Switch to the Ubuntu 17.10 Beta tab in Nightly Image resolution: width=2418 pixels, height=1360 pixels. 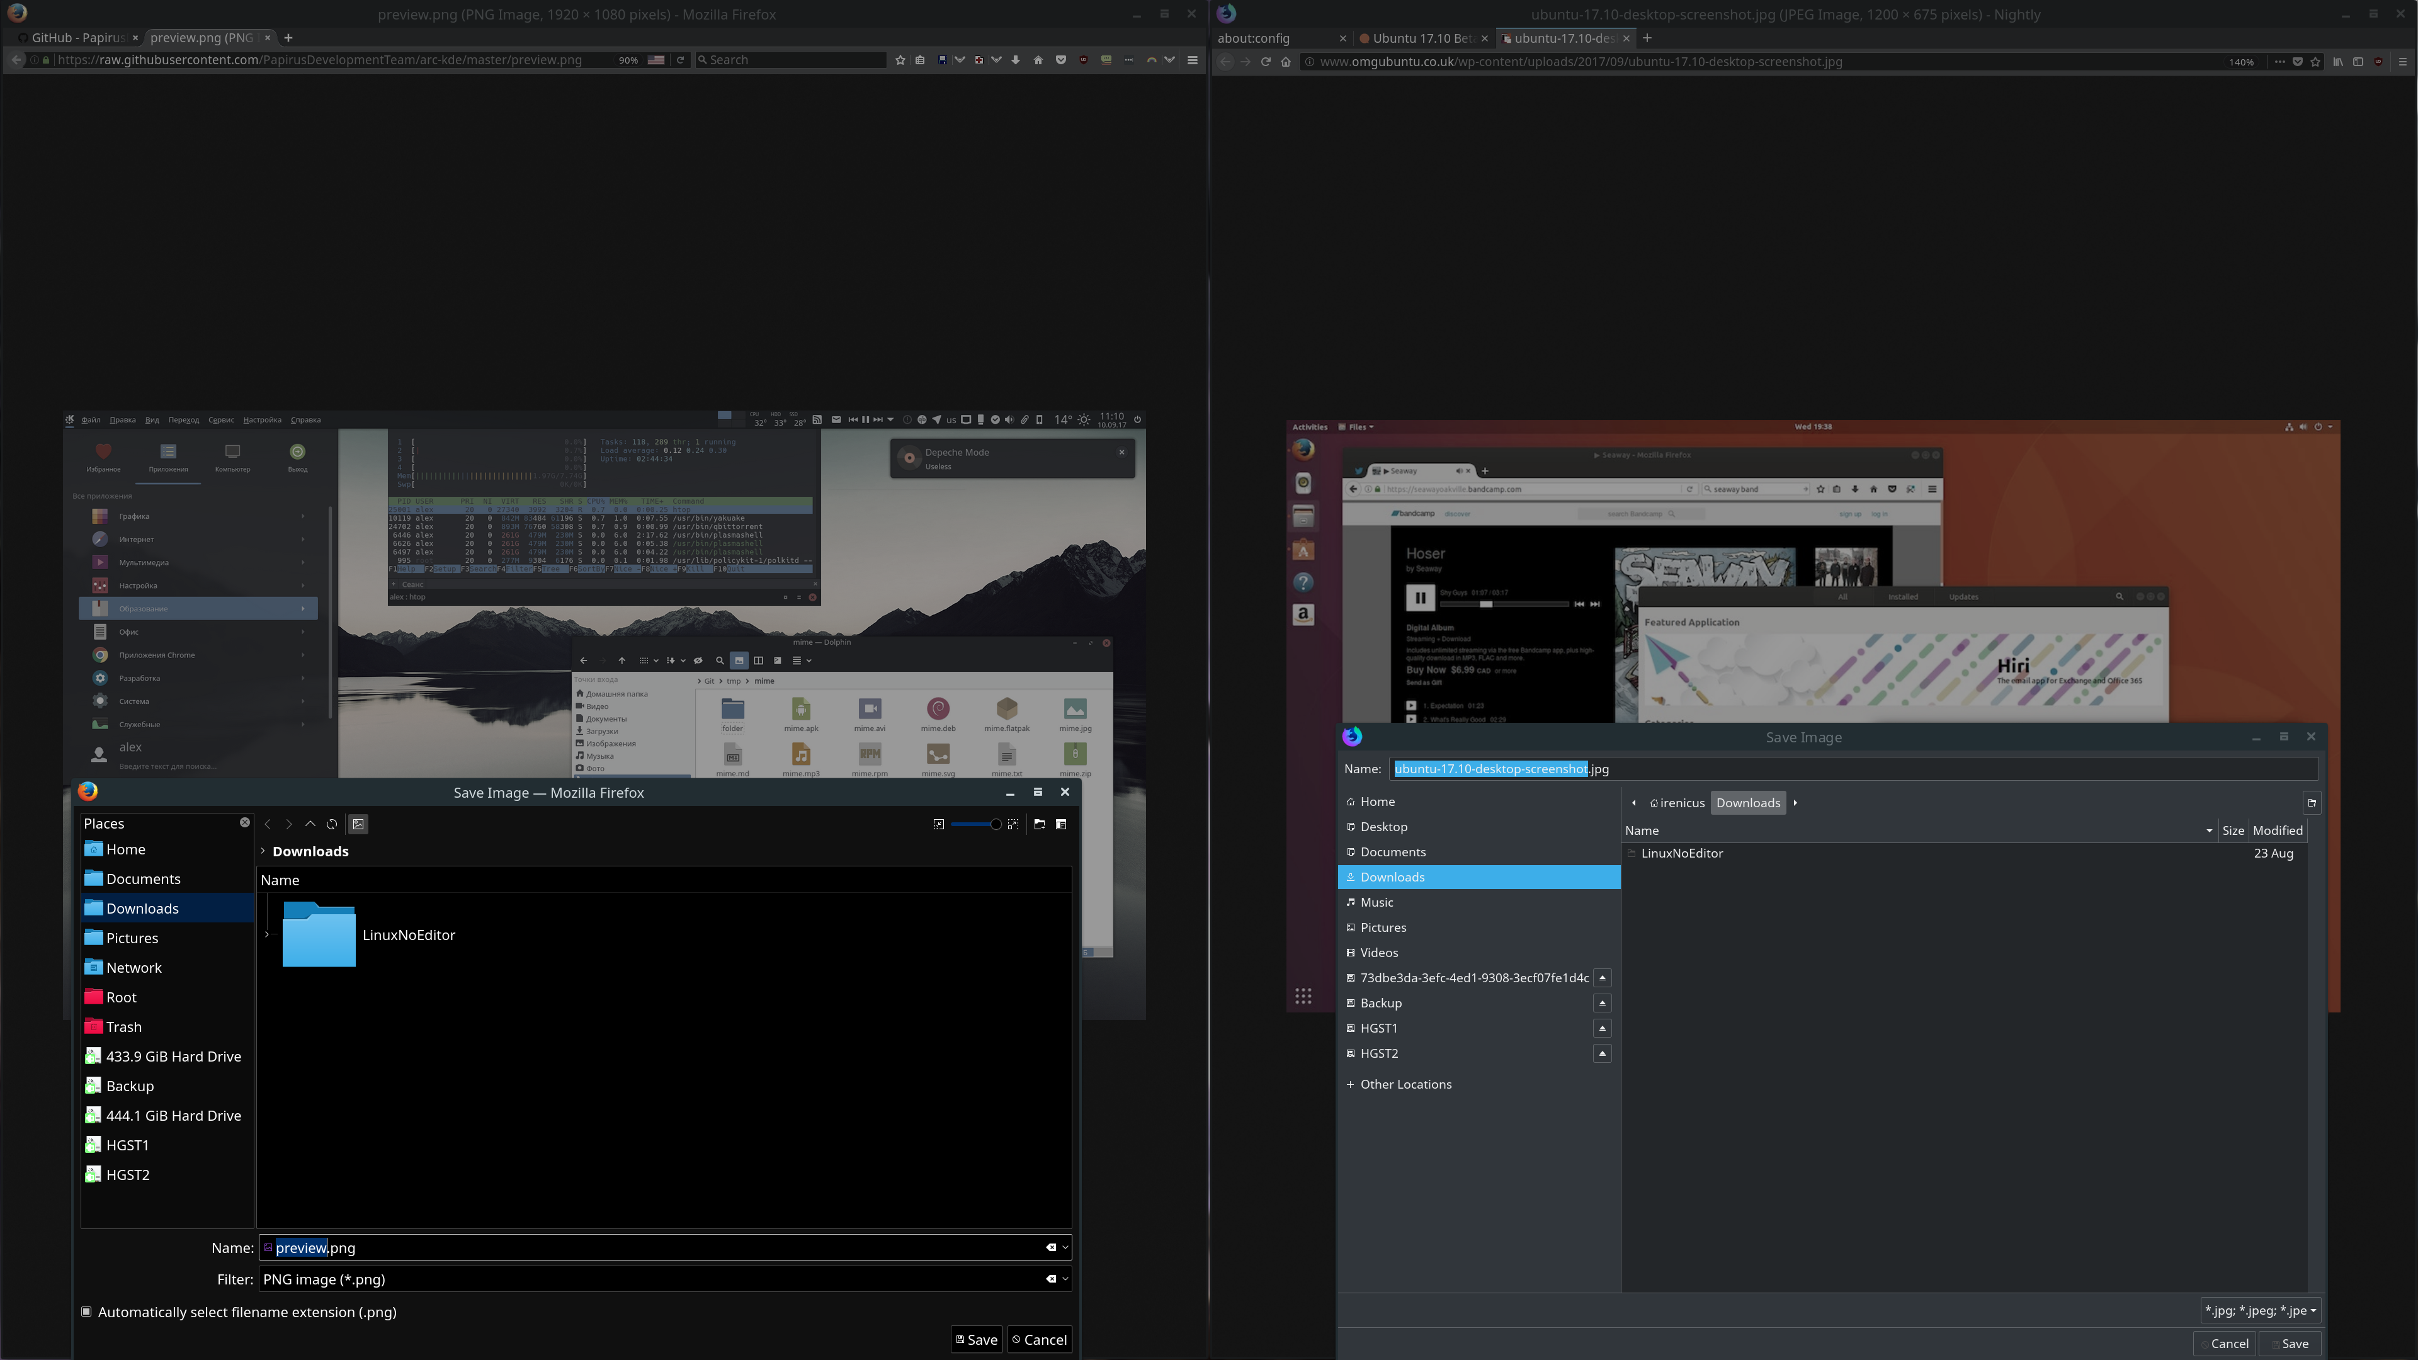click(x=1424, y=38)
